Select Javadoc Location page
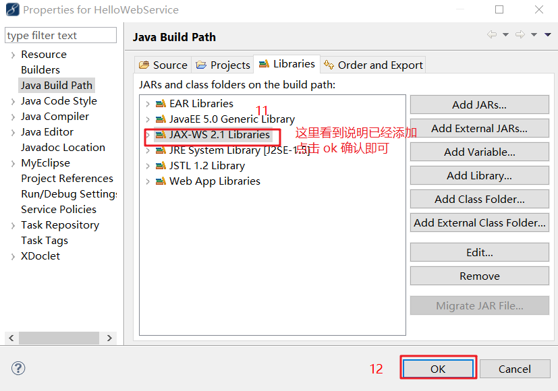Screen dimensions: 558x391 63,148
